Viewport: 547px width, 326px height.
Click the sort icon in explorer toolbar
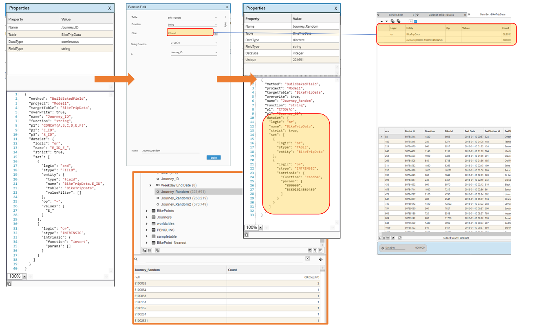(320, 250)
